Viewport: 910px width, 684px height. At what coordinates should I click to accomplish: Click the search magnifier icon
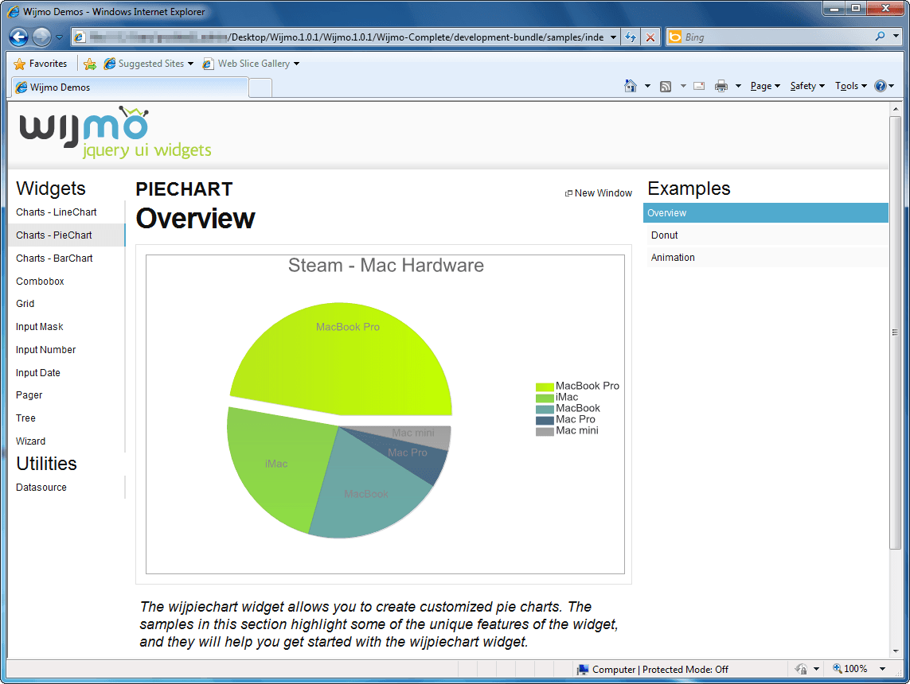[x=880, y=37]
